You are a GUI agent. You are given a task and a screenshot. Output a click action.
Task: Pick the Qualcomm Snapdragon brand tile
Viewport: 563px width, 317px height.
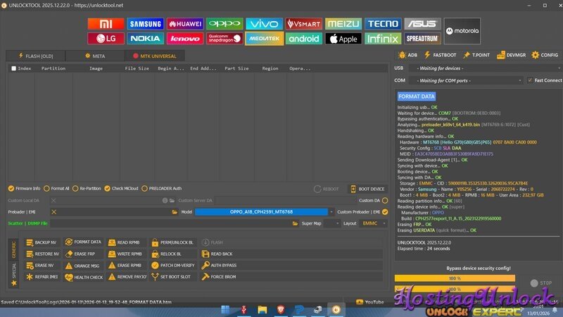(224, 39)
